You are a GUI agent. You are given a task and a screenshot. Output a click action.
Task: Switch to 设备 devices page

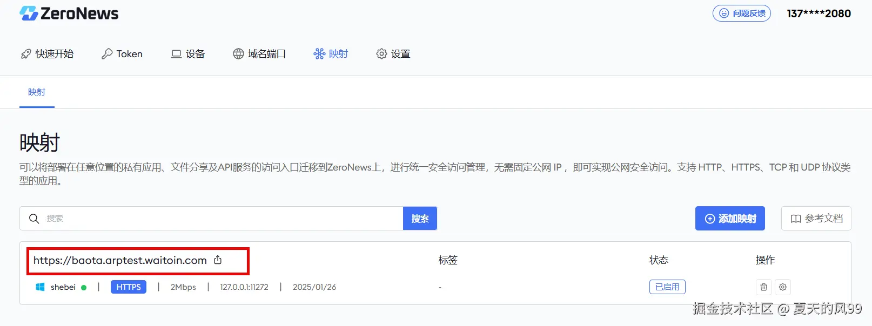188,54
